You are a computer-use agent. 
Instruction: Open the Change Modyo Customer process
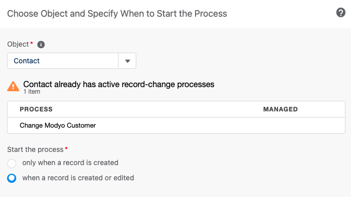[x=58, y=126]
